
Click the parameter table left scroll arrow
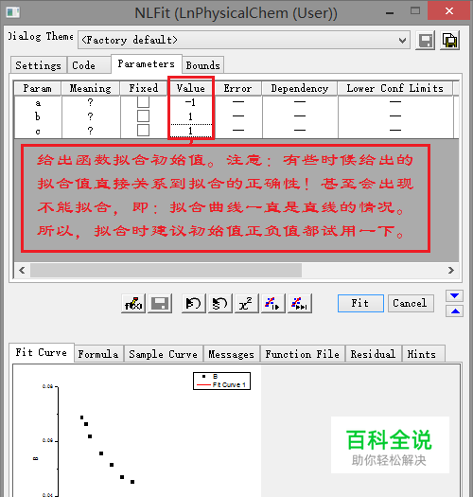(22, 270)
